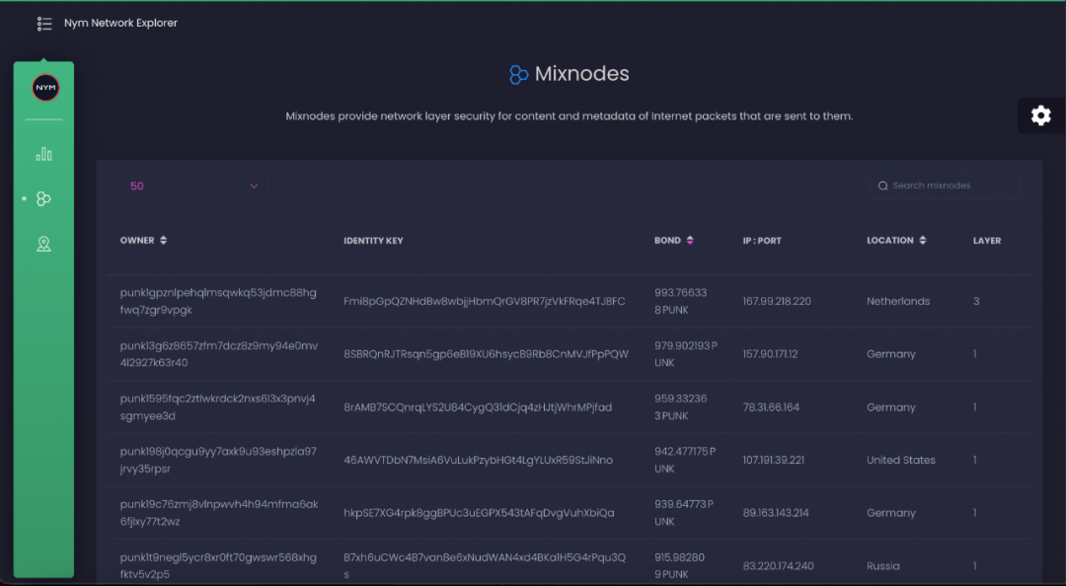Open owner punk19c76zmj8vlnpwvh4h94mfma6ak
This screenshot has height=586, width=1066.
tap(219, 513)
